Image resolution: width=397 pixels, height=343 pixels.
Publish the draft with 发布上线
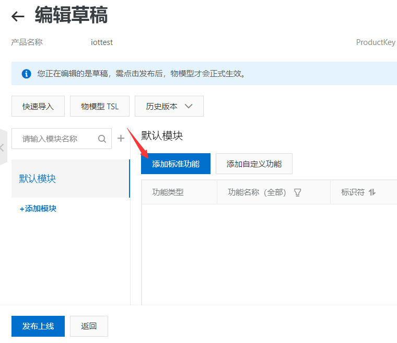point(38,326)
